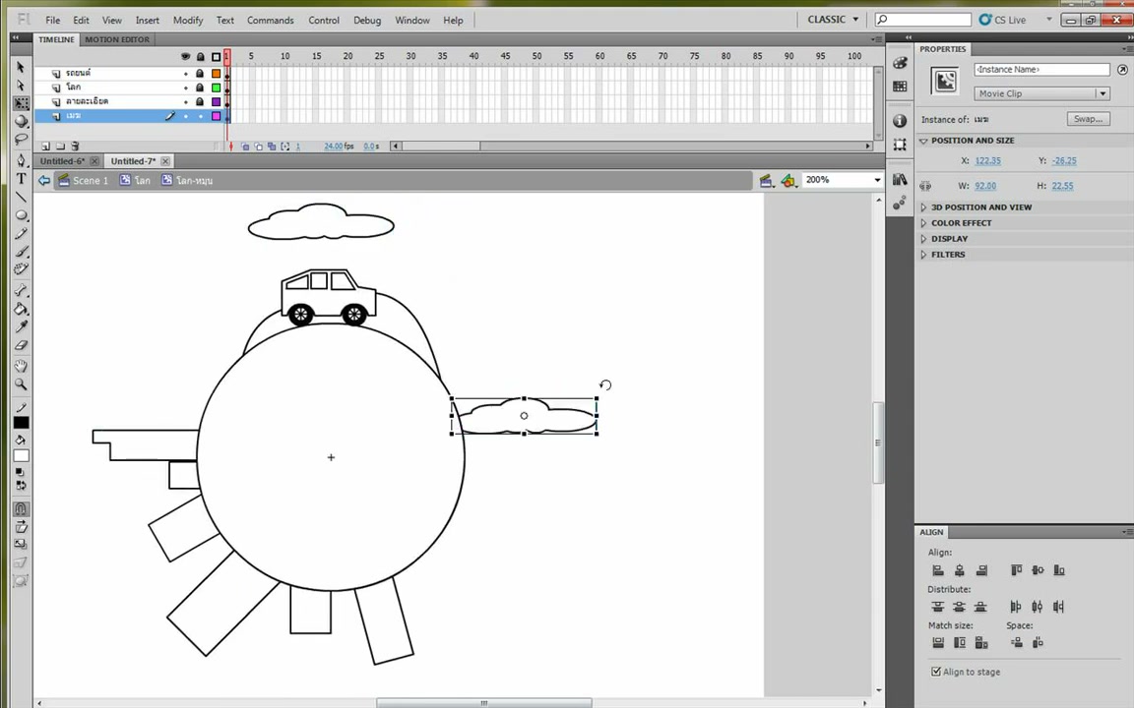
Task: Toggle lock width and height link
Action: [925, 186]
